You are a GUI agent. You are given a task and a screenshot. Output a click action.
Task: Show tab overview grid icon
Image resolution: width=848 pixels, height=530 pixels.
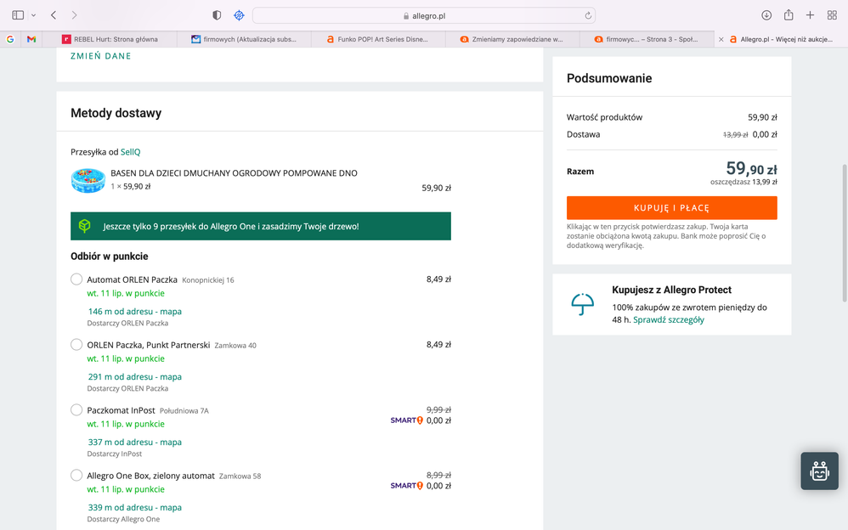(x=832, y=15)
